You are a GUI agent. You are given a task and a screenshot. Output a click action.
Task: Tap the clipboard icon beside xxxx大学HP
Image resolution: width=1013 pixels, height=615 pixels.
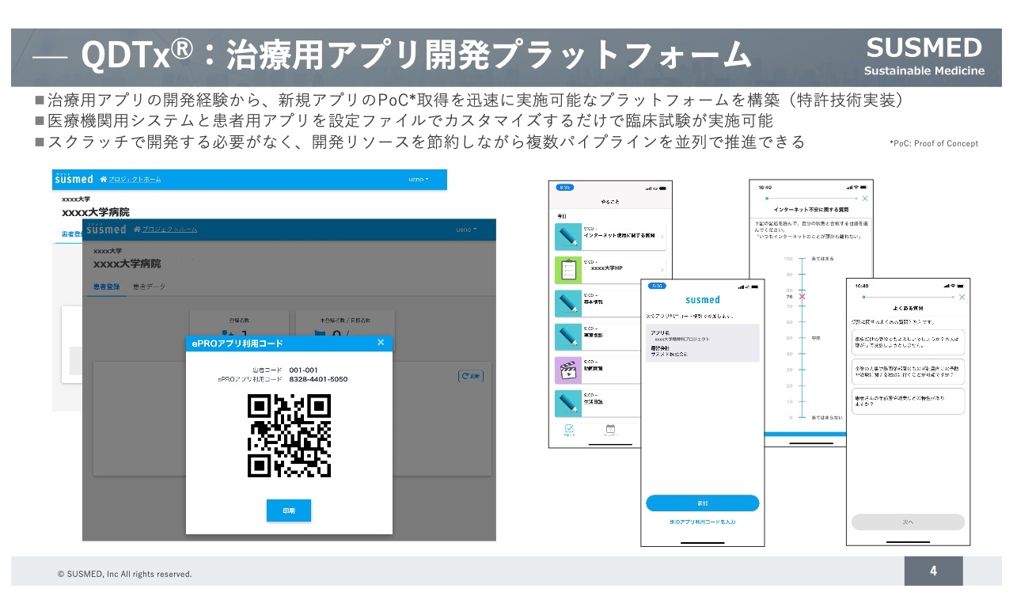point(568,269)
